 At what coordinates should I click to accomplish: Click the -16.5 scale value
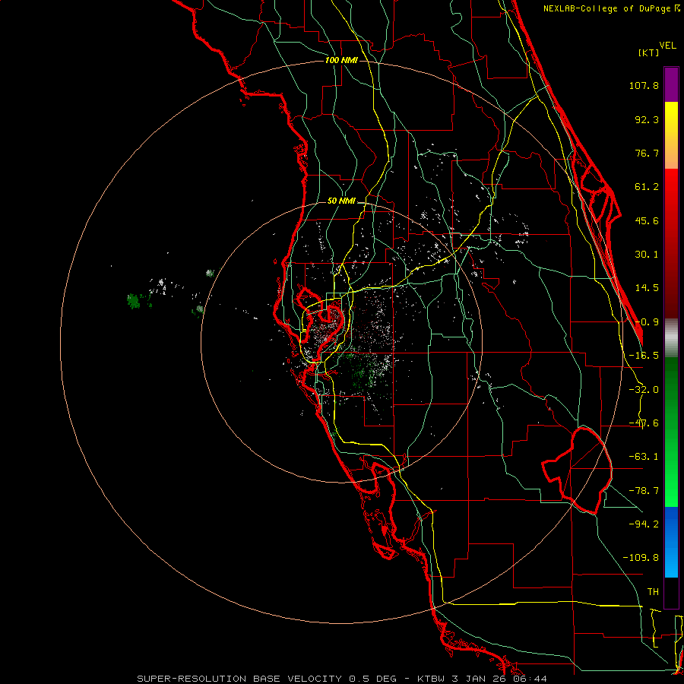(644, 356)
